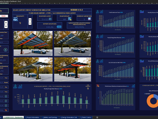158x119 pixels.
Task: Click the icon in NUMBER OF CARPORT USER box
Action: pyautogui.click(x=90, y=19)
